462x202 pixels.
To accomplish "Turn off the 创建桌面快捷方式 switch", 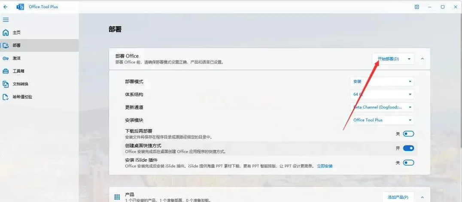I will click(x=408, y=148).
